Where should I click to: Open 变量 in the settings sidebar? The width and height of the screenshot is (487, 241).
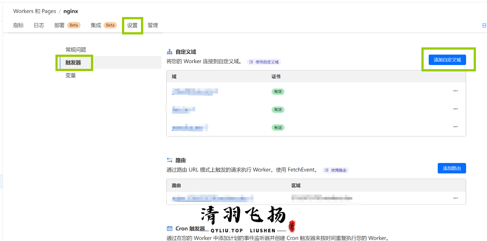(x=71, y=75)
